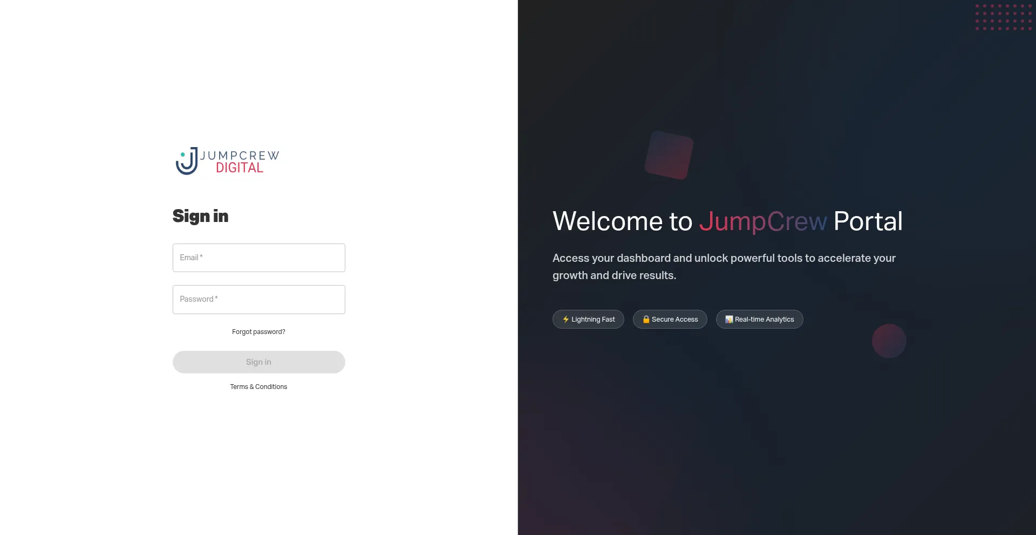Click the 'Access your dashboard' description text
Screen dimensions: 1036x535
724,267
